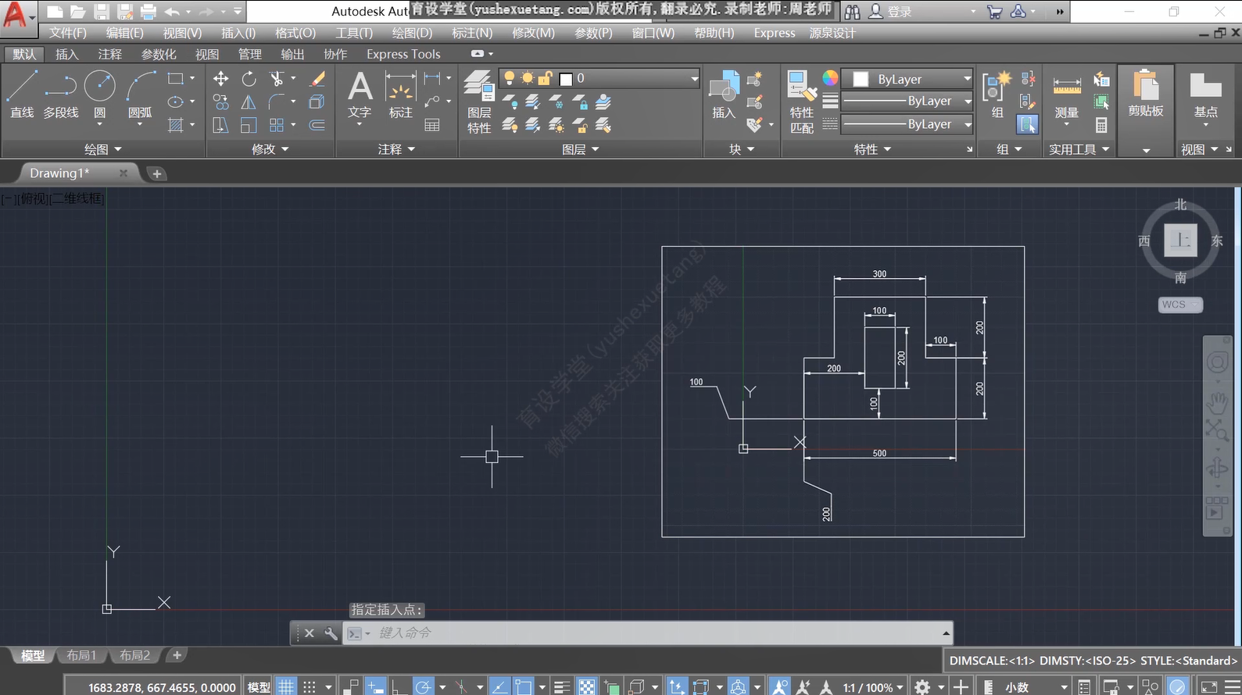Click the Explode tool icon

[317, 102]
